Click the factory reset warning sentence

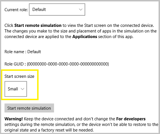coord(81,125)
